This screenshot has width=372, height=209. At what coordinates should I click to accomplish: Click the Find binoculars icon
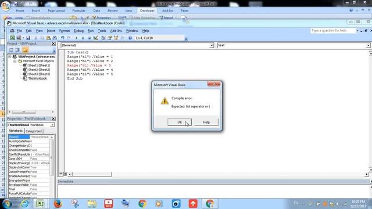(55, 38)
